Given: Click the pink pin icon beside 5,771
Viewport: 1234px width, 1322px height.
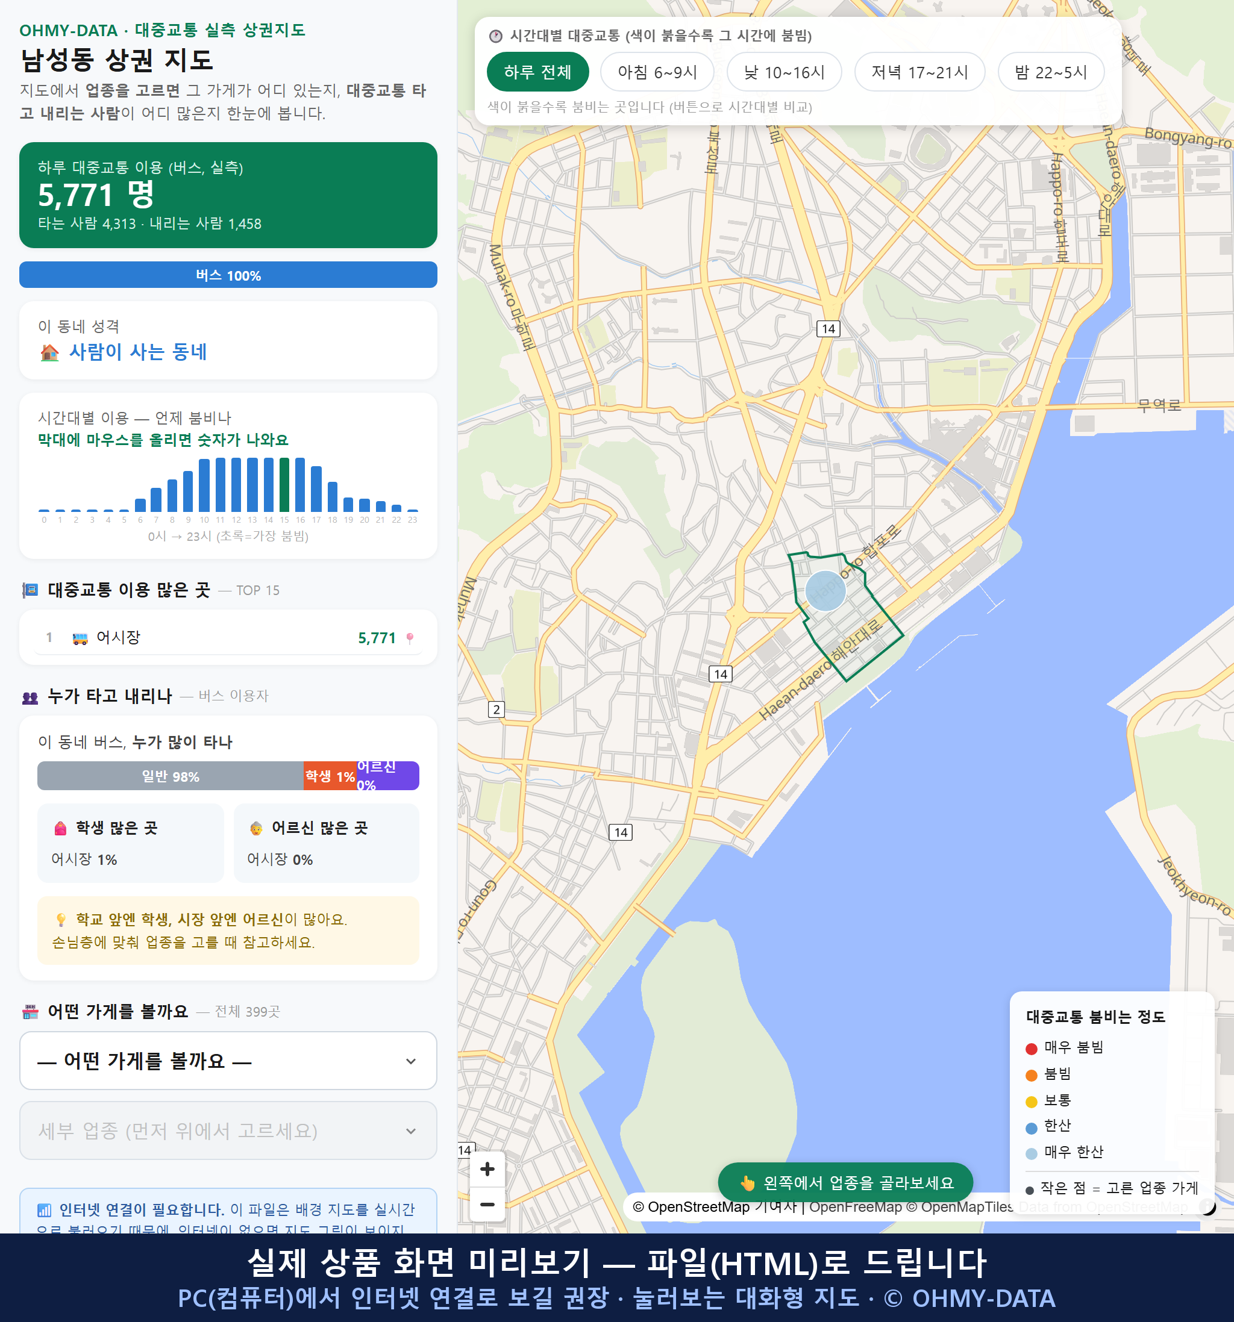Looking at the screenshot, I should (410, 638).
